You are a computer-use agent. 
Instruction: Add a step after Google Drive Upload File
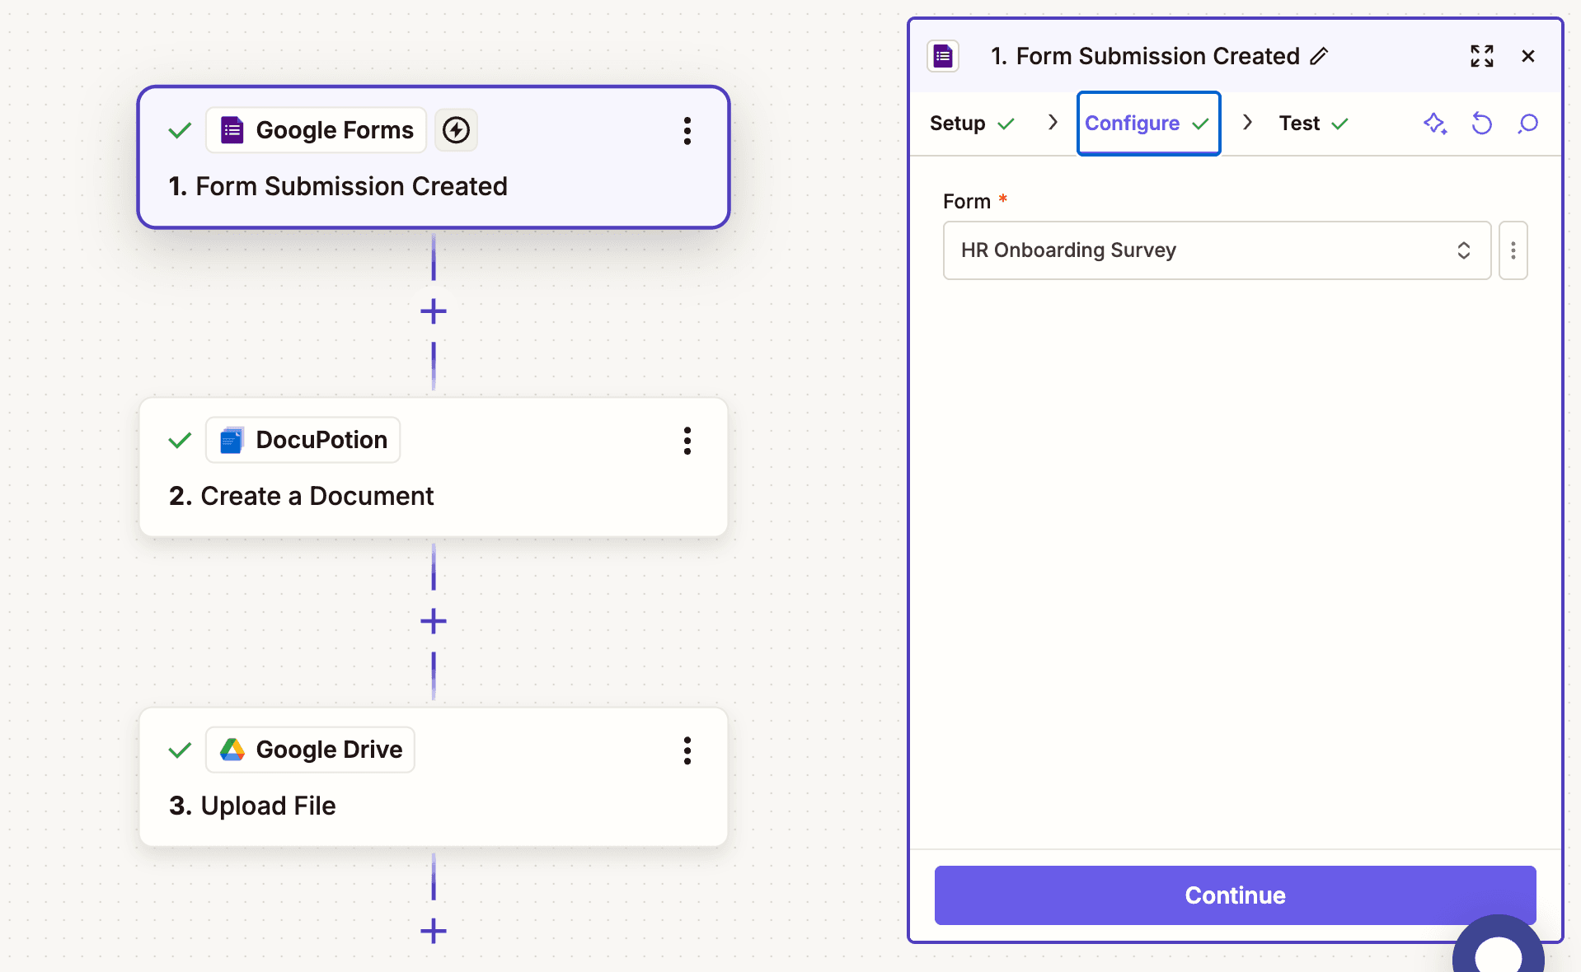click(434, 931)
